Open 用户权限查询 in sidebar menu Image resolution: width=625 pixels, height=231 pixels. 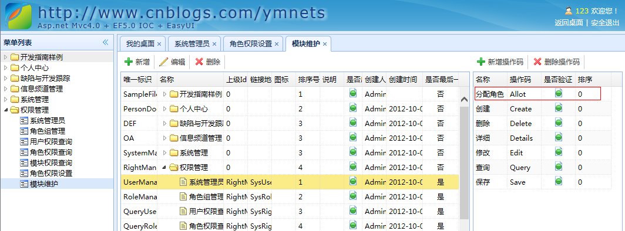click(51, 141)
